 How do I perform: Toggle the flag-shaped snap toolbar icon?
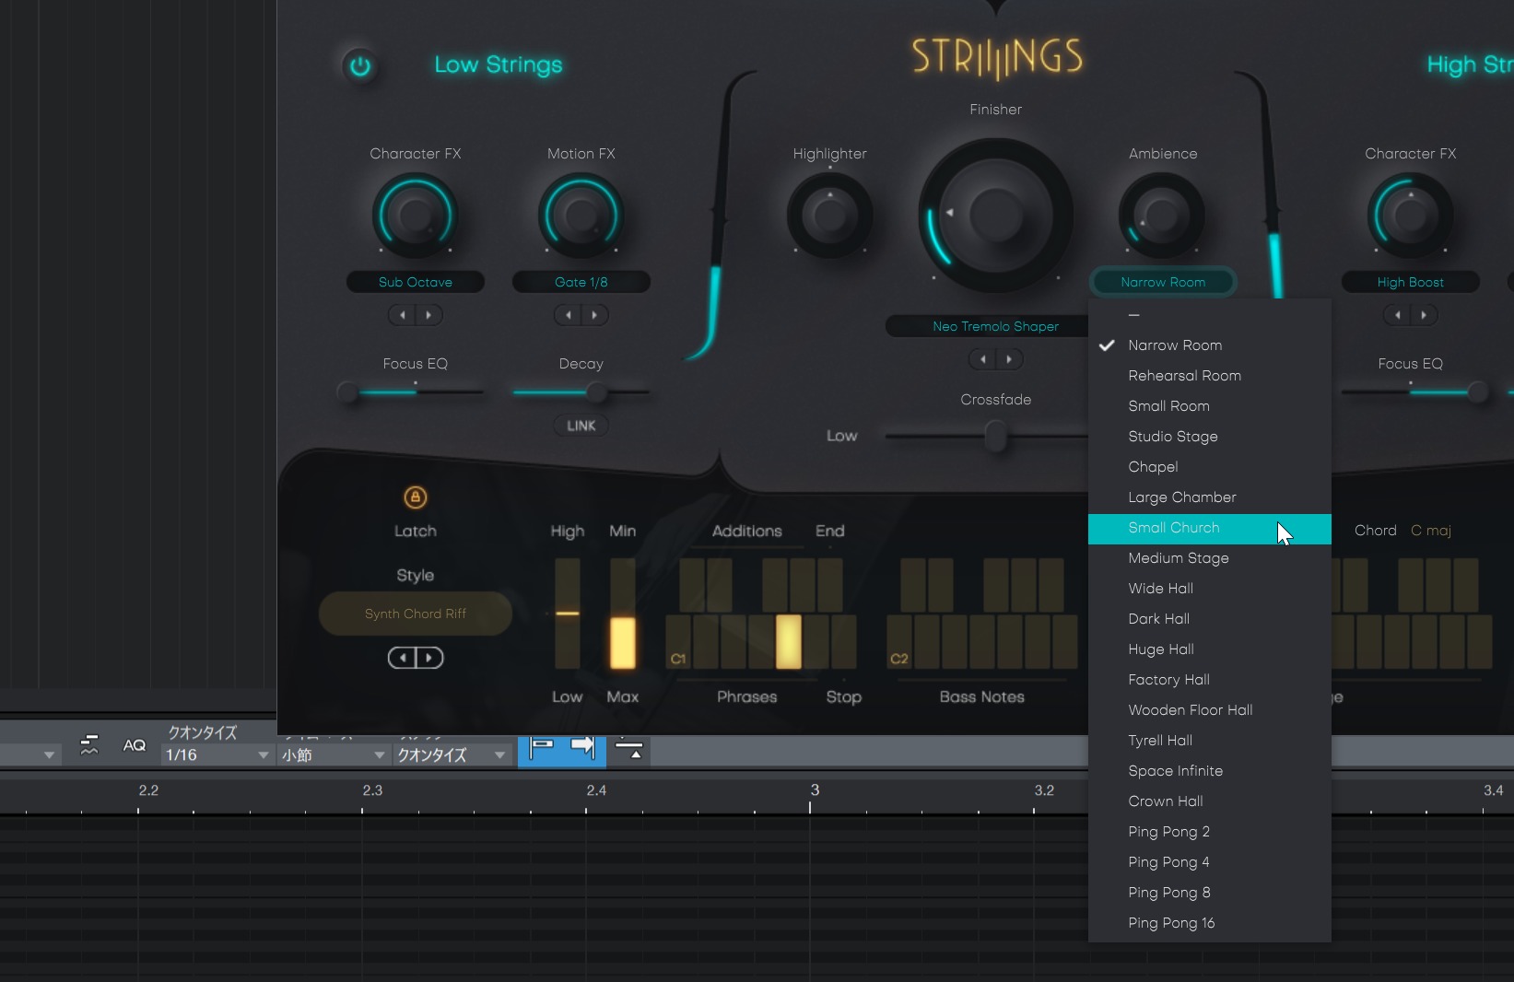coord(541,747)
